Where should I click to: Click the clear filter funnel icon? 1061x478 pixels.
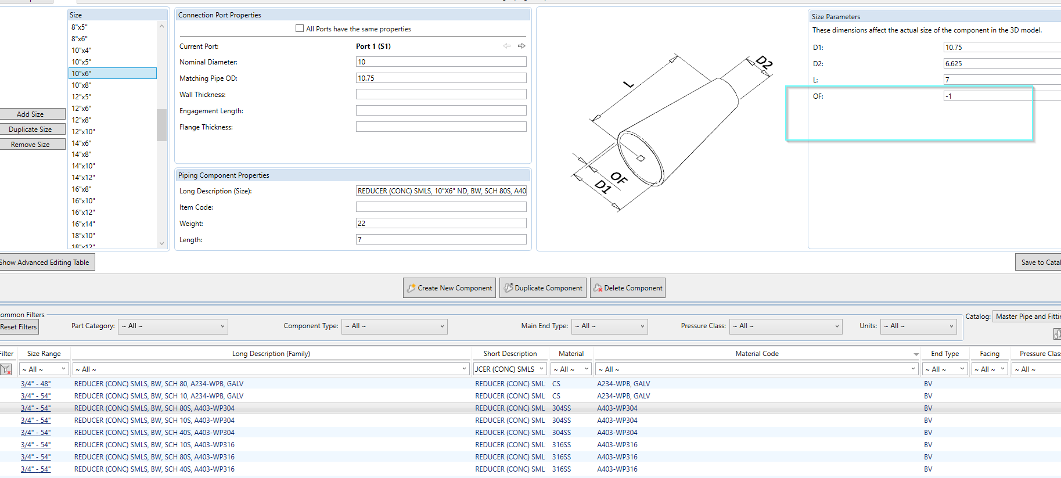click(x=6, y=369)
